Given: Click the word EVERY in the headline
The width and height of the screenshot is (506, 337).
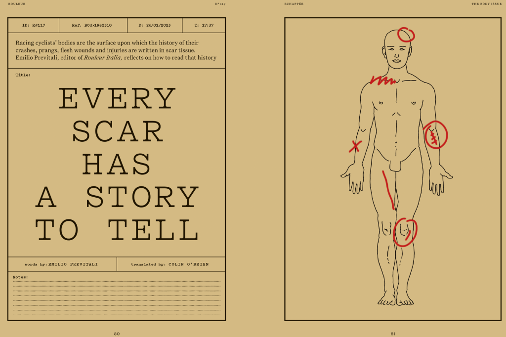Looking at the screenshot, I should coord(117,99).
